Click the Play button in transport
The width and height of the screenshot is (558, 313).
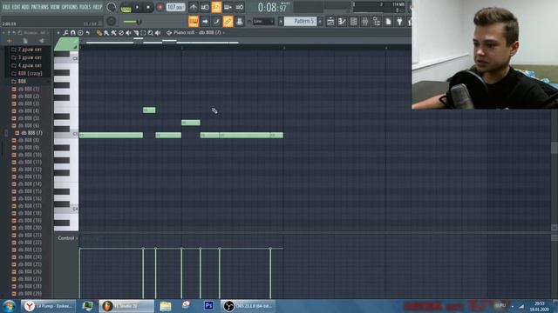click(138, 7)
